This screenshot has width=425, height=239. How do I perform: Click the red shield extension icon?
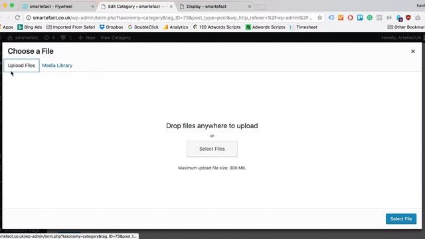[x=408, y=18]
